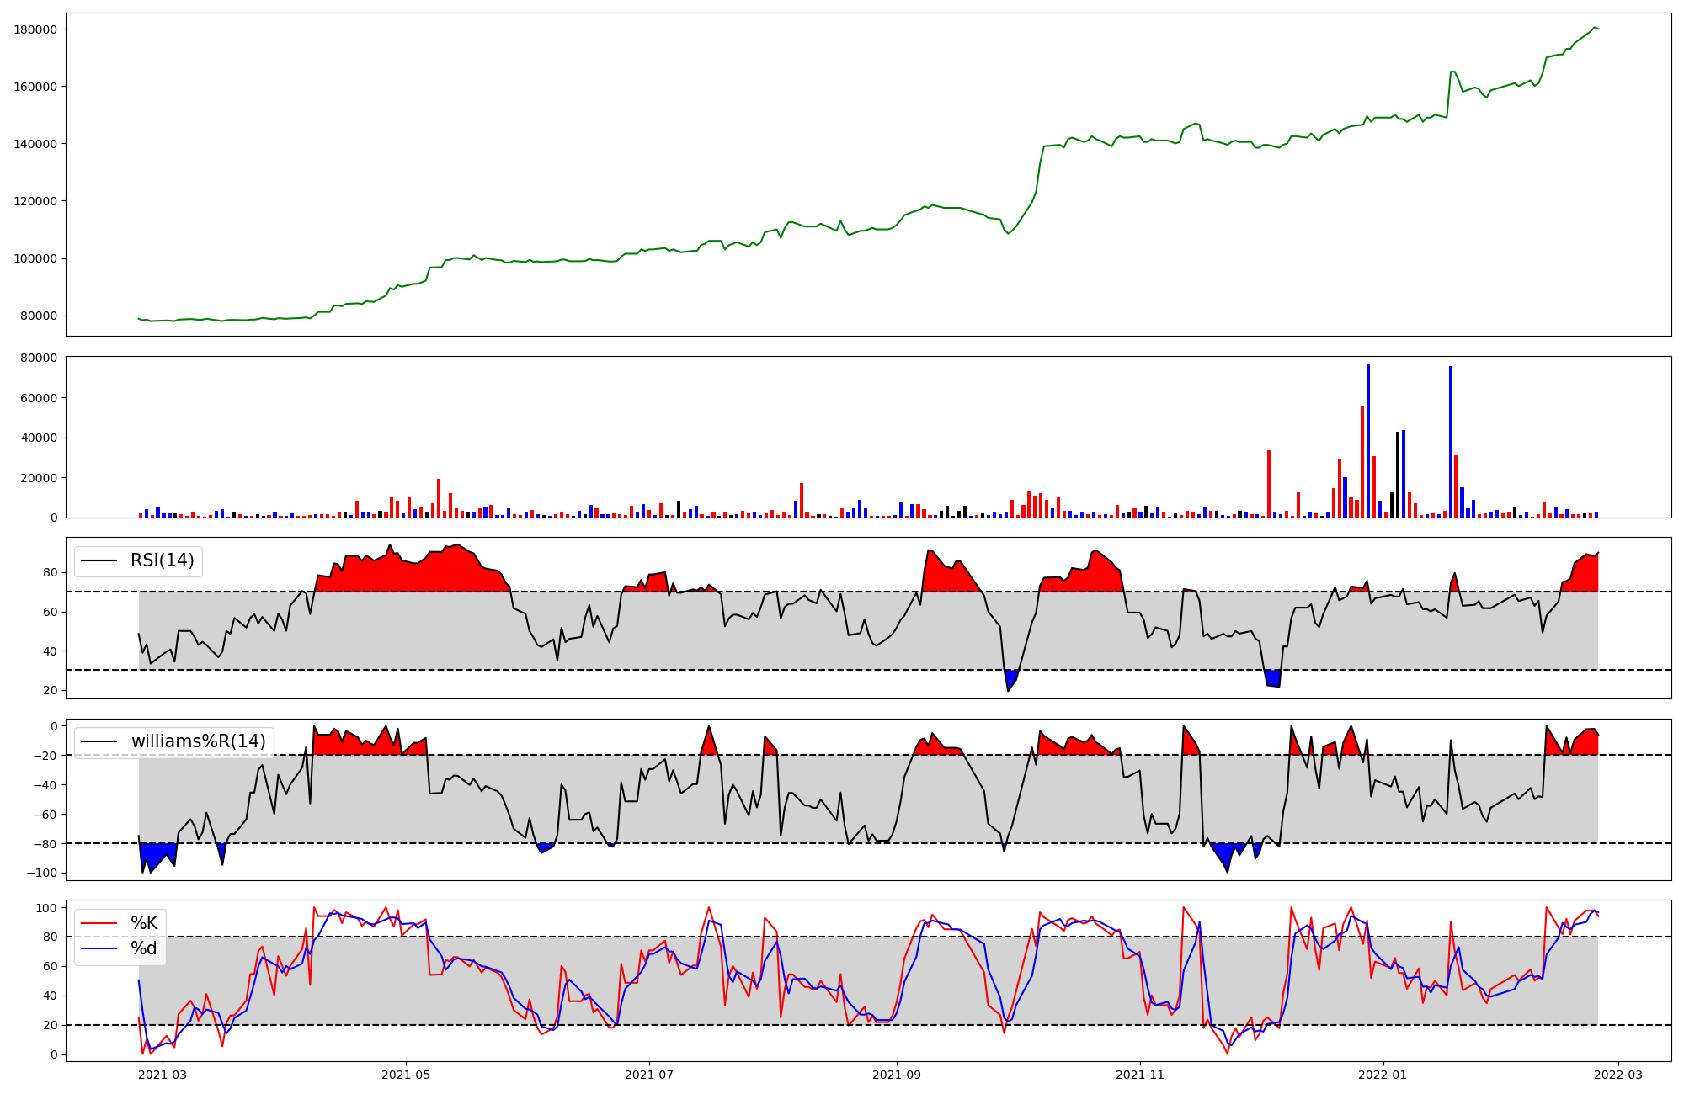Click the 60000 volume axis label
Image resolution: width=1684 pixels, height=1094 pixels.
pyautogui.click(x=39, y=398)
